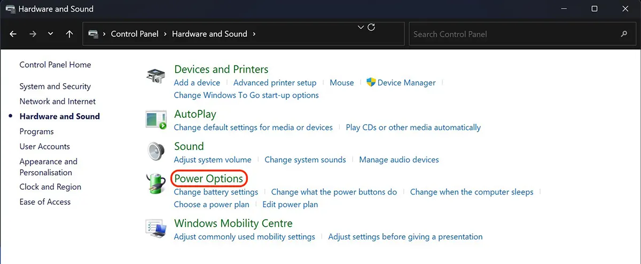
Task: Go up one level arrow
Action: pyautogui.click(x=69, y=34)
